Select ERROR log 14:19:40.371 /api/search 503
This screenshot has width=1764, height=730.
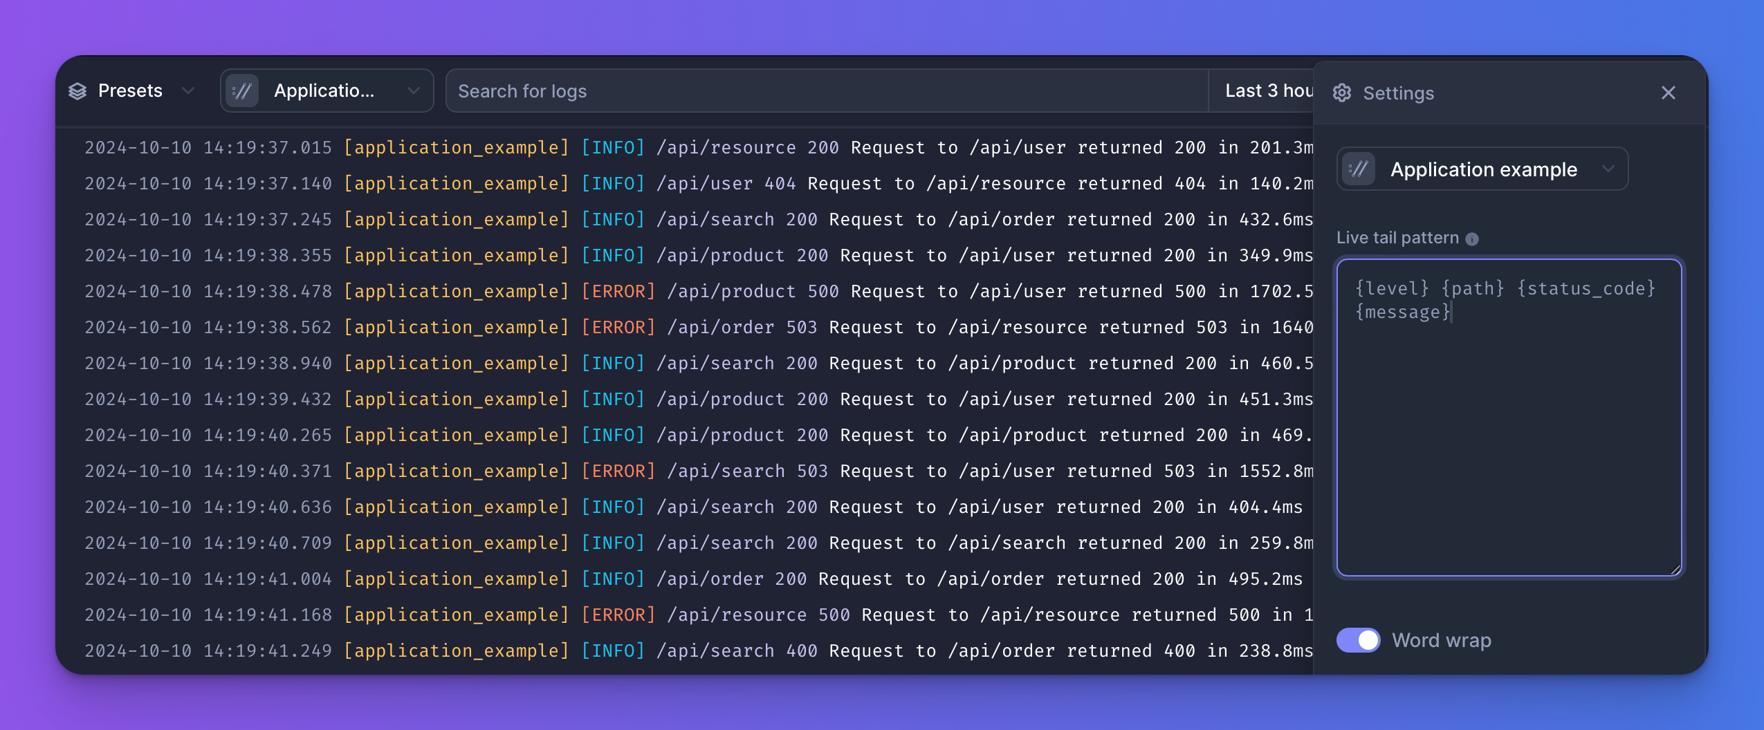pyautogui.click(x=699, y=471)
